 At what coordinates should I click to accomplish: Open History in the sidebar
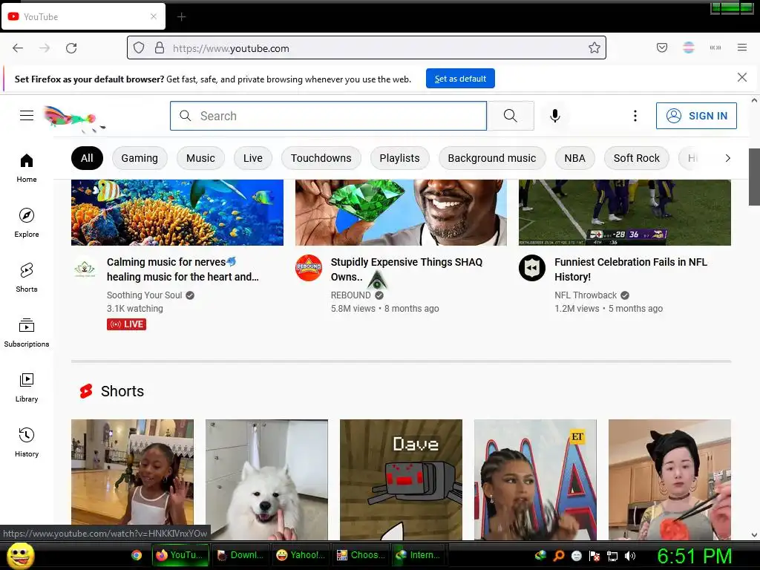(x=27, y=442)
